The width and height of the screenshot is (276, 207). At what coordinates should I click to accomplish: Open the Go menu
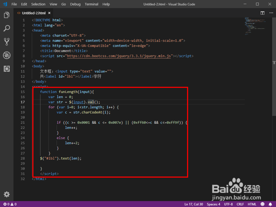(63, 4)
